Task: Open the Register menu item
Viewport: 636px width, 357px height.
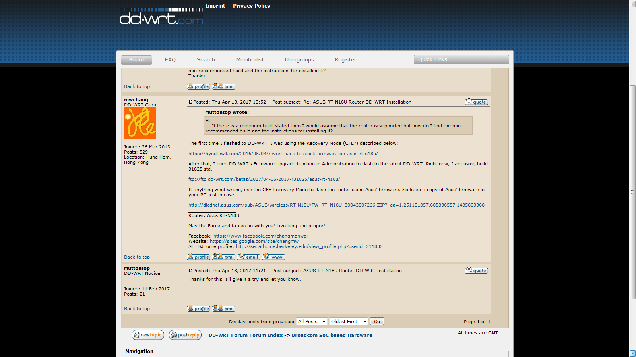Action: click(345, 59)
